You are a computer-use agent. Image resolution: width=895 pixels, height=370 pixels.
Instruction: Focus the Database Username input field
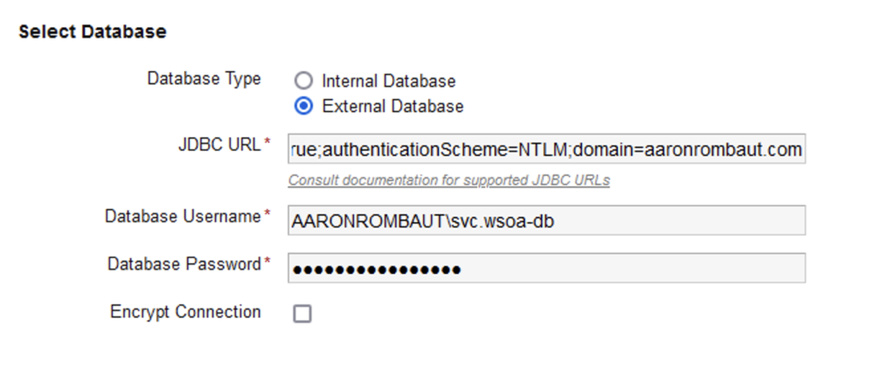[x=546, y=222]
